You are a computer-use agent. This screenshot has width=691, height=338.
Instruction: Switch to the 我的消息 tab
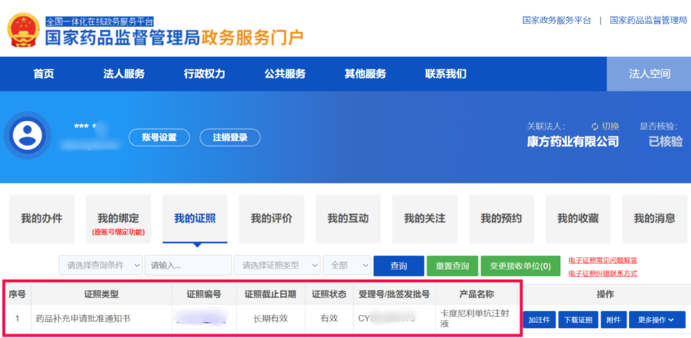click(x=654, y=219)
